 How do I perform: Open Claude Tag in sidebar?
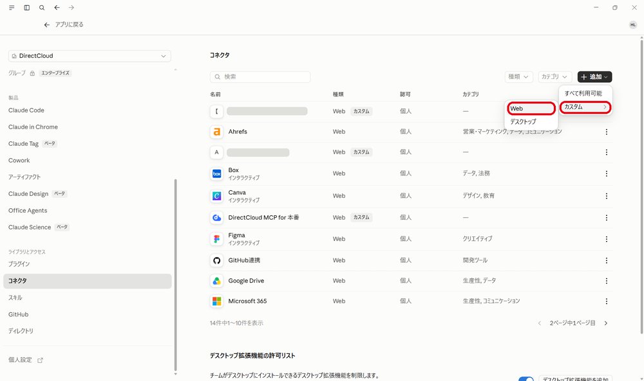pos(23,144)
